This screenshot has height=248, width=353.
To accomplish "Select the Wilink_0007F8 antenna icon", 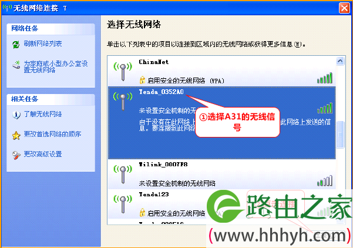I will point(123,174).
